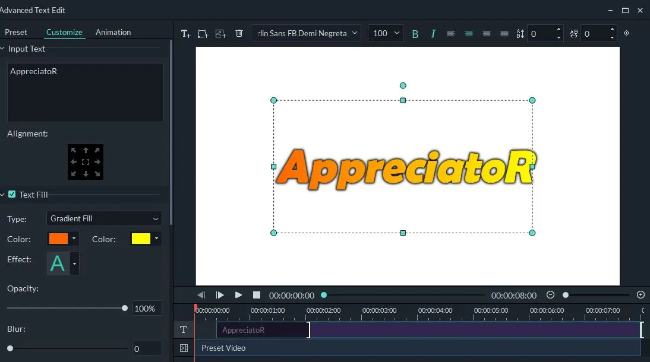Click the character spacing icon
This screenshot has height=362, width=650.
[574, 34]
